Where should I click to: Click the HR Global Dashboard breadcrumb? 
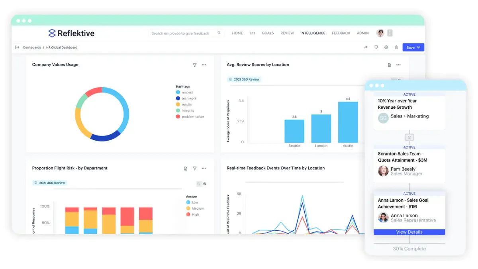(62, 47)
